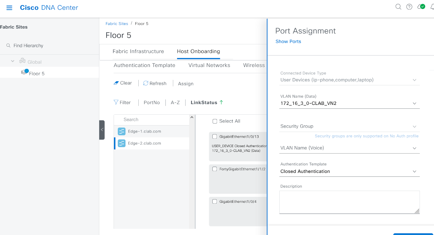This screenshot has width=434, height=235.
Task: Switch to the Fabric Infrastructure tab
Action: [x=138, y=51]
